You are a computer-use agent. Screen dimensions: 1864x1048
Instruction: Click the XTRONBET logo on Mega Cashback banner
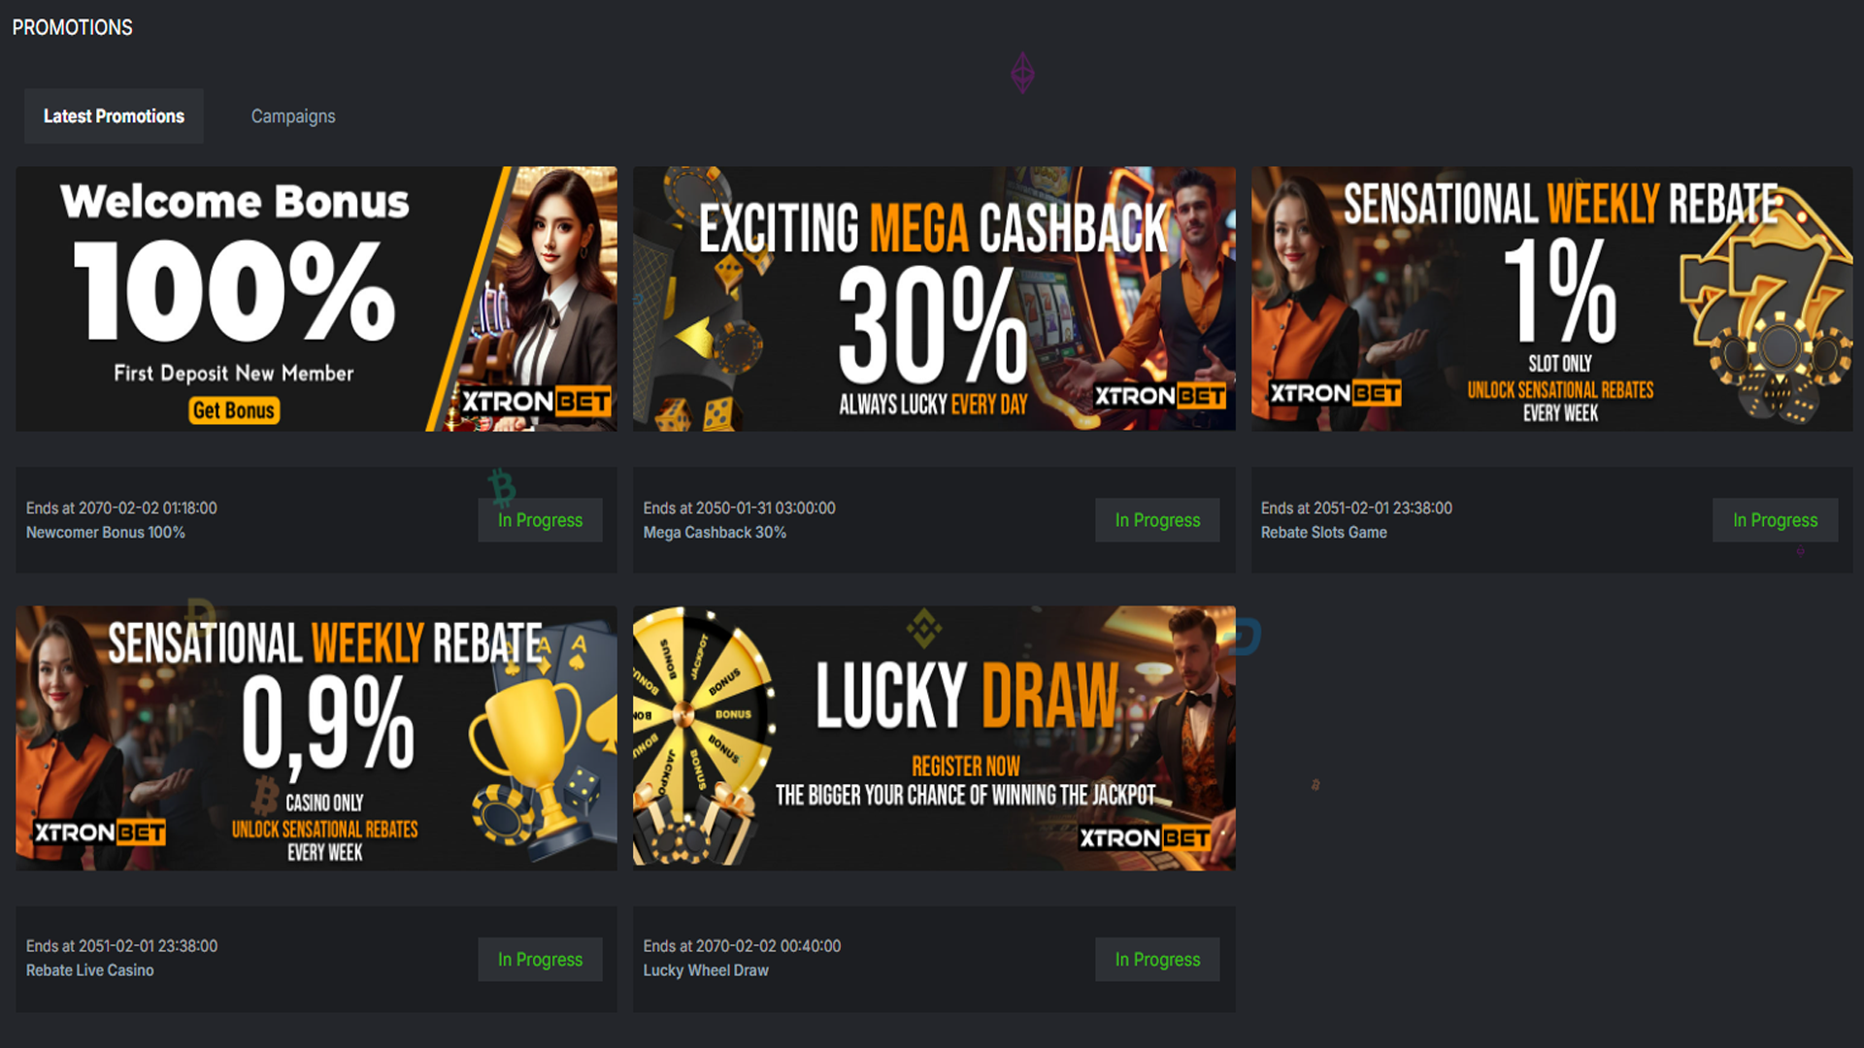tap(1160, 396)
